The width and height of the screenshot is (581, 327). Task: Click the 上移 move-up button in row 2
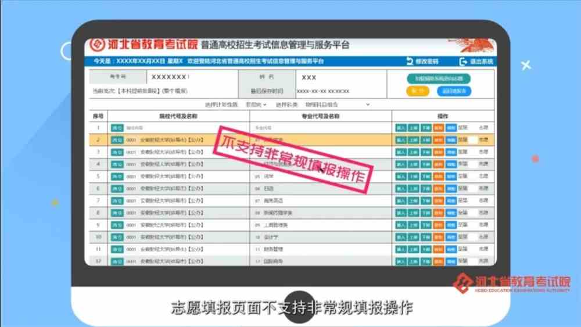point(414,140)
